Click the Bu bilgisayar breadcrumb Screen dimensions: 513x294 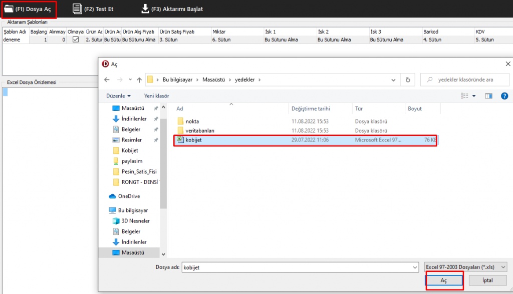click(x=177, y=79)
